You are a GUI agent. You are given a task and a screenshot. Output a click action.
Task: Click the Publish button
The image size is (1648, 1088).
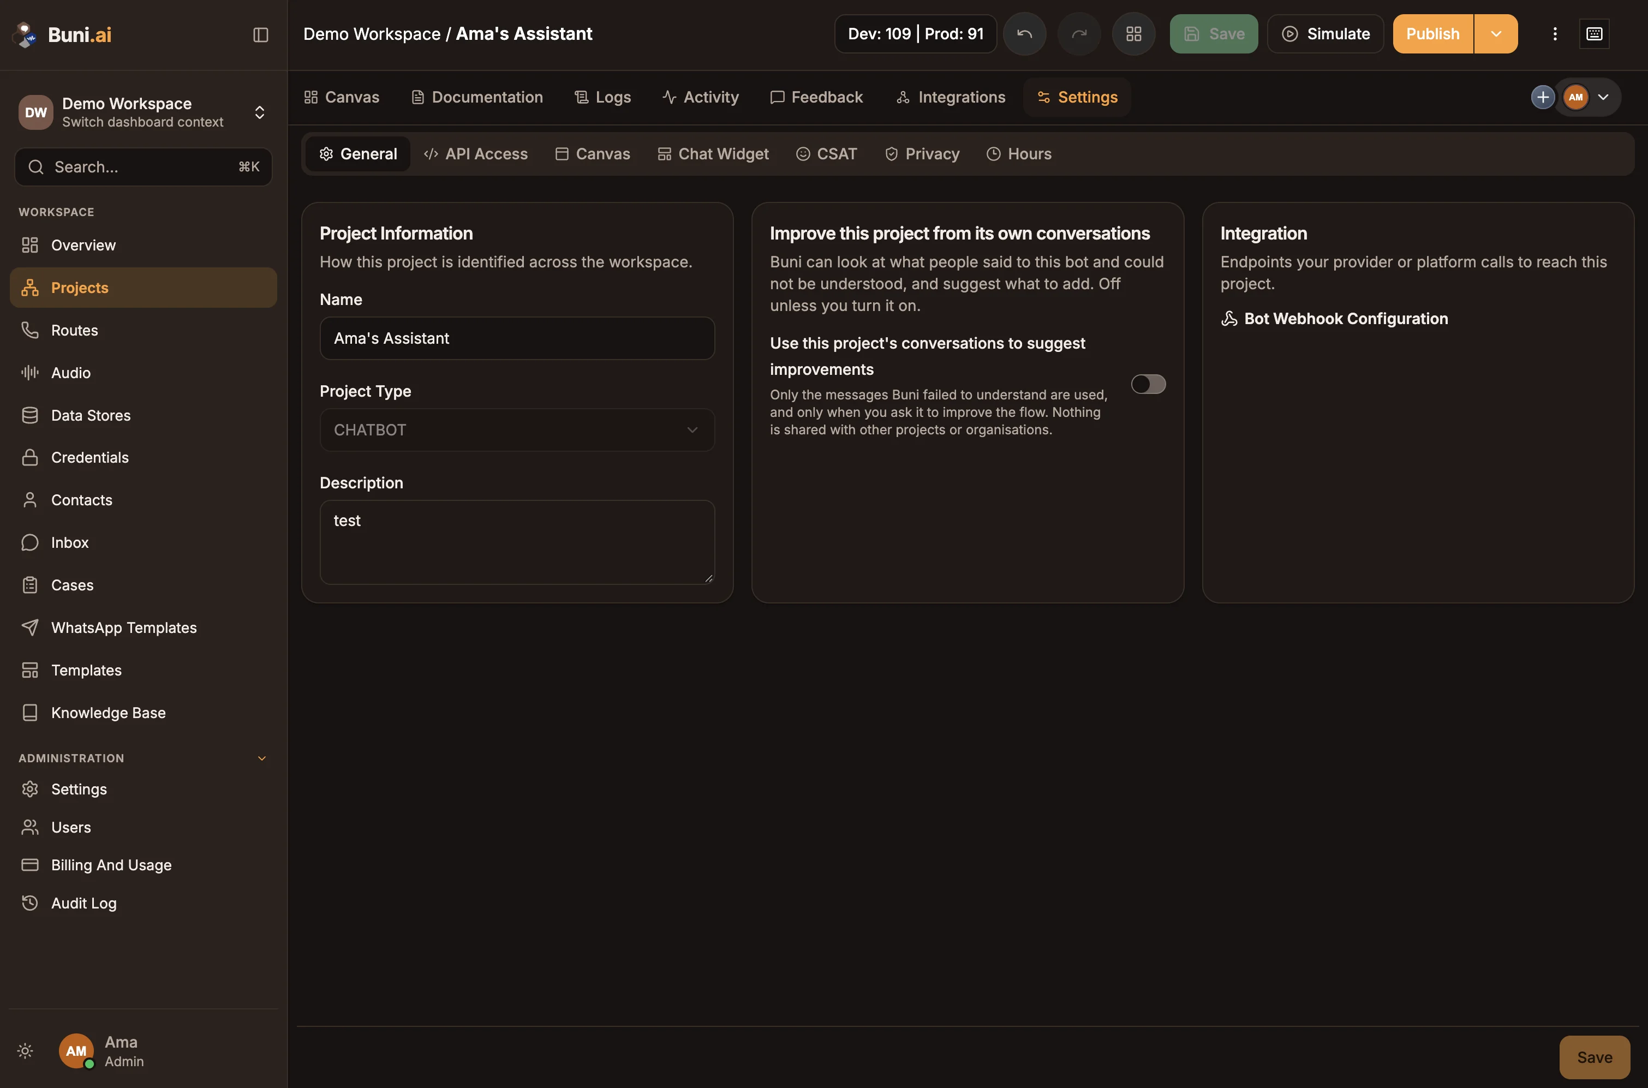point(1433,34)
